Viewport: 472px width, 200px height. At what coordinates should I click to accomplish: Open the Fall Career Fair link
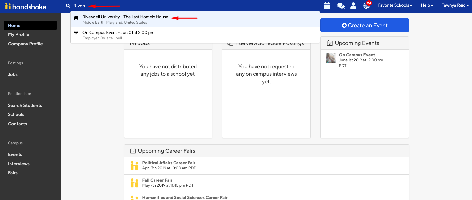click(x=157, y=180)
